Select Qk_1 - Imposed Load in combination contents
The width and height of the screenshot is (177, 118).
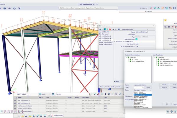138,61
